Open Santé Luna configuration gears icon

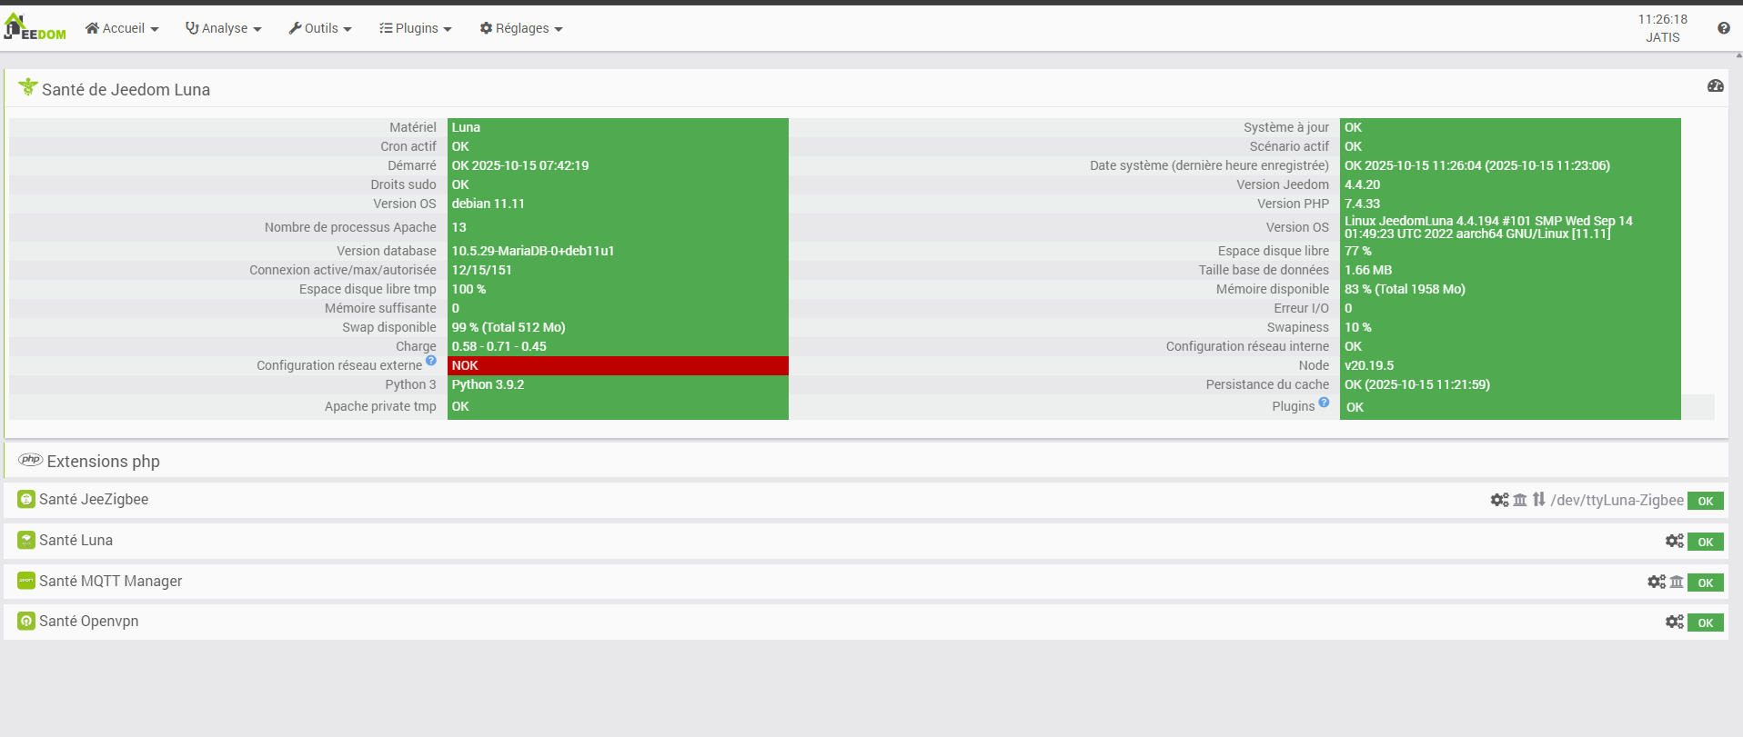click(1675, 541)
